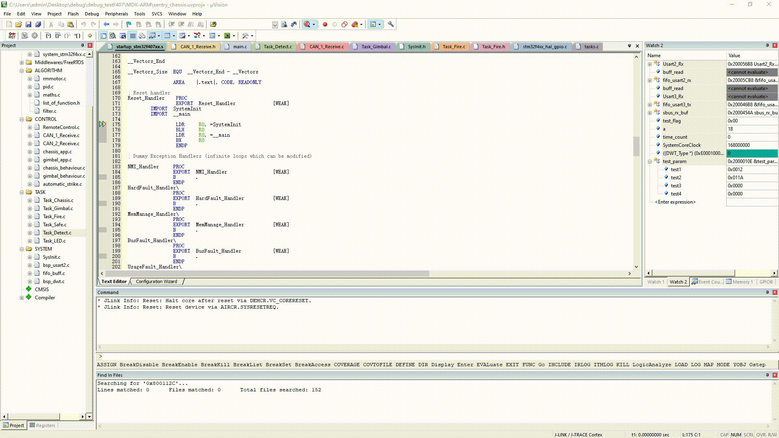Screen dimensions: 779x438
Task: Click the Save file toolbar icon
Action: (x=28, y=24)
